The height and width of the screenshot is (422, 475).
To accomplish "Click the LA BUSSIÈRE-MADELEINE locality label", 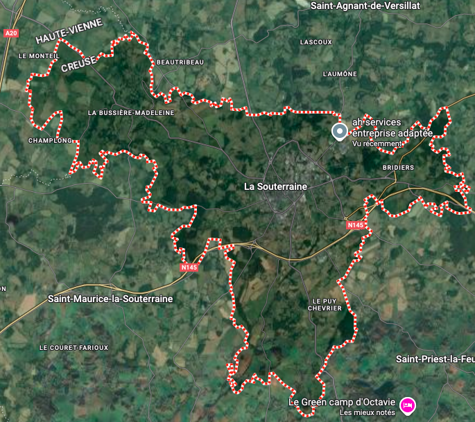I will tap(131, 113).
